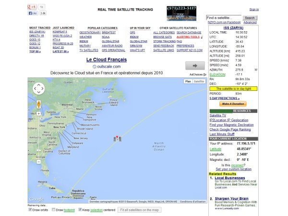
Task: Enable the Draw footprint checkbox
Action: [x=53, y=209]
